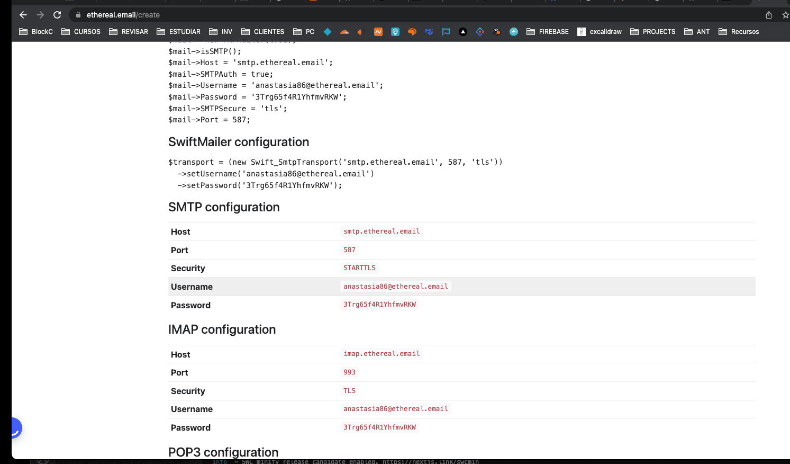Click the SMTP configuration heading

224,207
